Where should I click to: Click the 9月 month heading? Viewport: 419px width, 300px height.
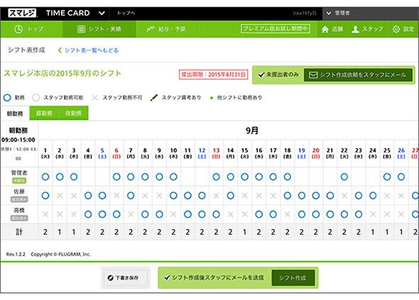[251, 130]
